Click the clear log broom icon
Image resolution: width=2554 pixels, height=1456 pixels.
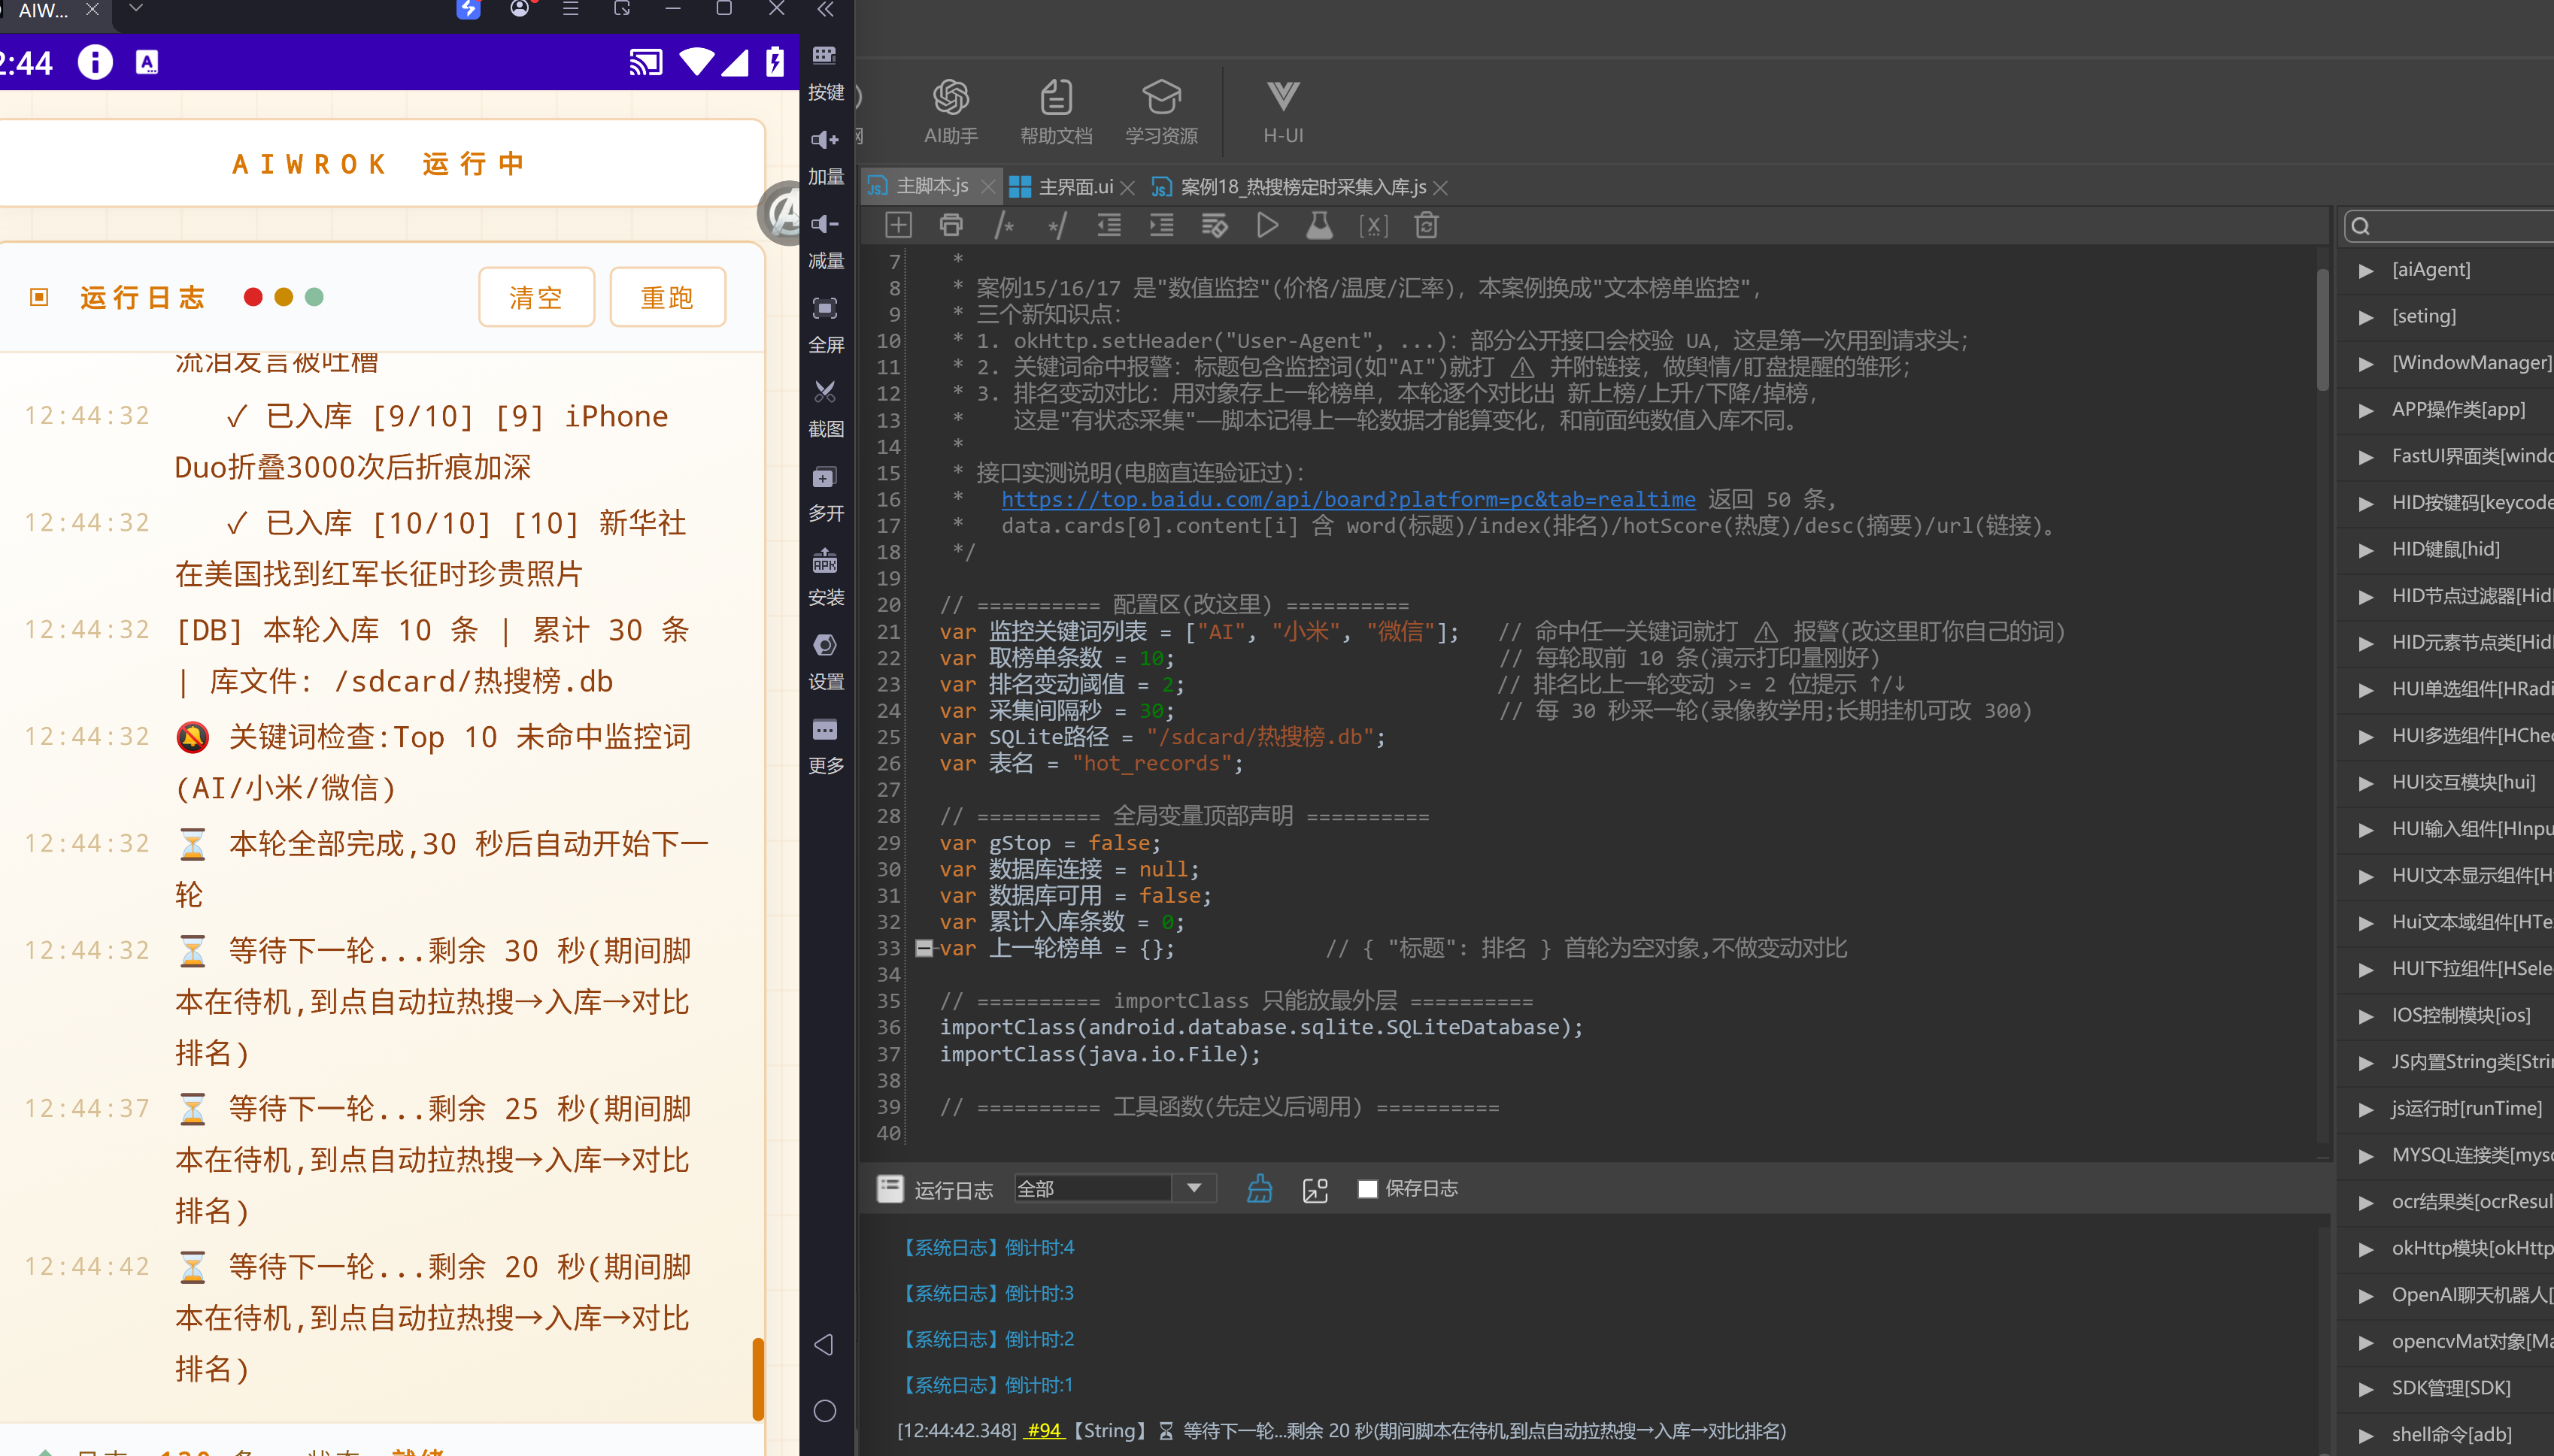(x=1258, y=1188)
